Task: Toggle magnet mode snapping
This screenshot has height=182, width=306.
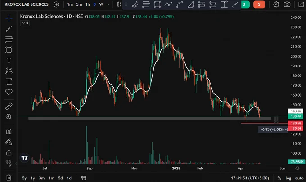Action: (9, 132)
